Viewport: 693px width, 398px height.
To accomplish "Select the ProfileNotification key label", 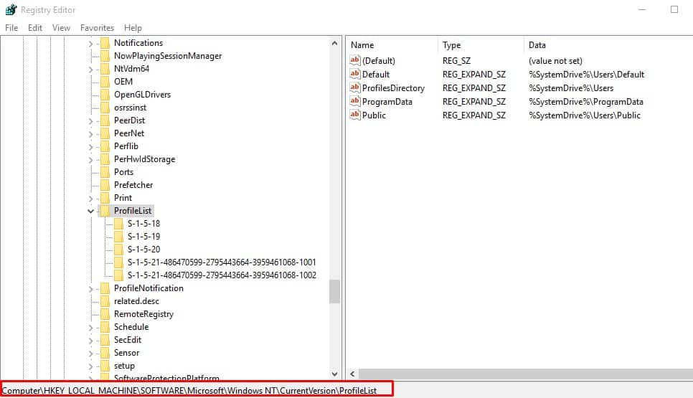I will 148,288.
